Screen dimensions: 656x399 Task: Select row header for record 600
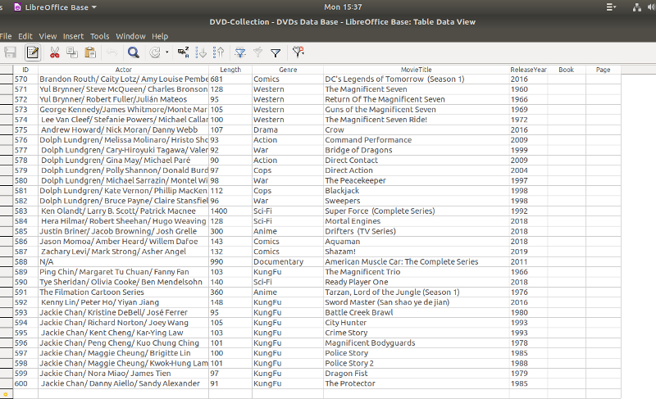[x=7, y=383]
